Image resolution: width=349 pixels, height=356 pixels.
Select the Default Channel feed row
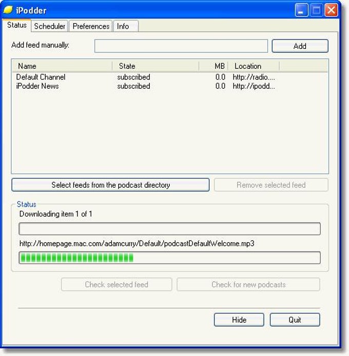point(170,77)
